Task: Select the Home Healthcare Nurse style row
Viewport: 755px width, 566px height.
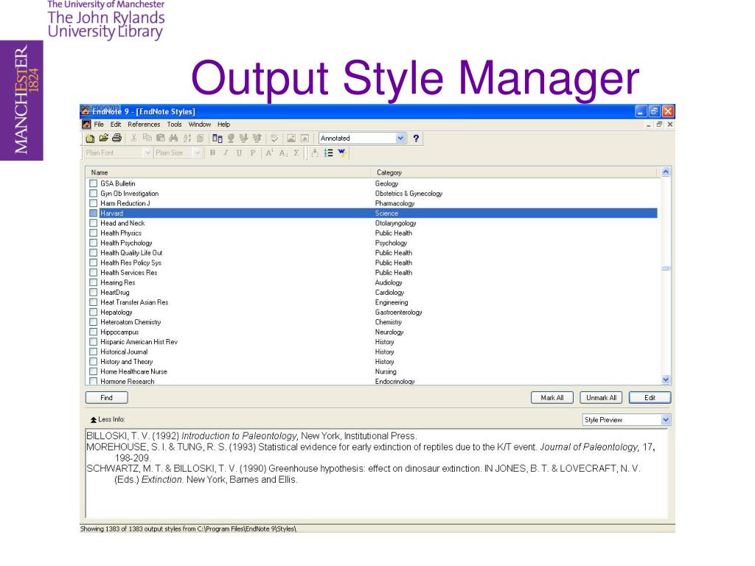Action: [372, 371]
